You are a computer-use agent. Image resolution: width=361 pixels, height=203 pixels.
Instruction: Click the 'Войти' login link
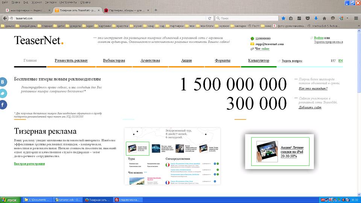[x=319, y=38]
